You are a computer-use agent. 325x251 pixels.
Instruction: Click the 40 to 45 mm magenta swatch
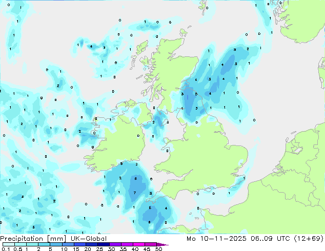pos(139,244)
